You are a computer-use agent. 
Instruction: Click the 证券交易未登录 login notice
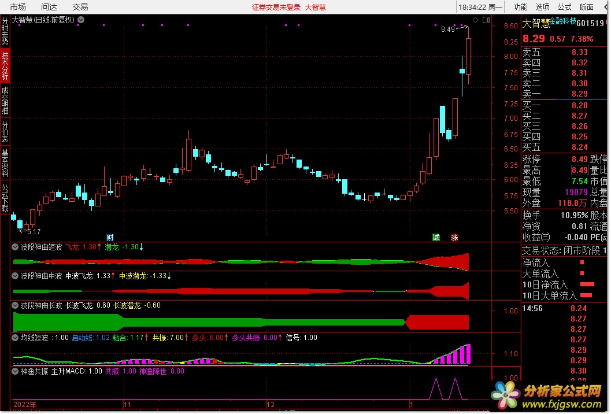[276, 7]
